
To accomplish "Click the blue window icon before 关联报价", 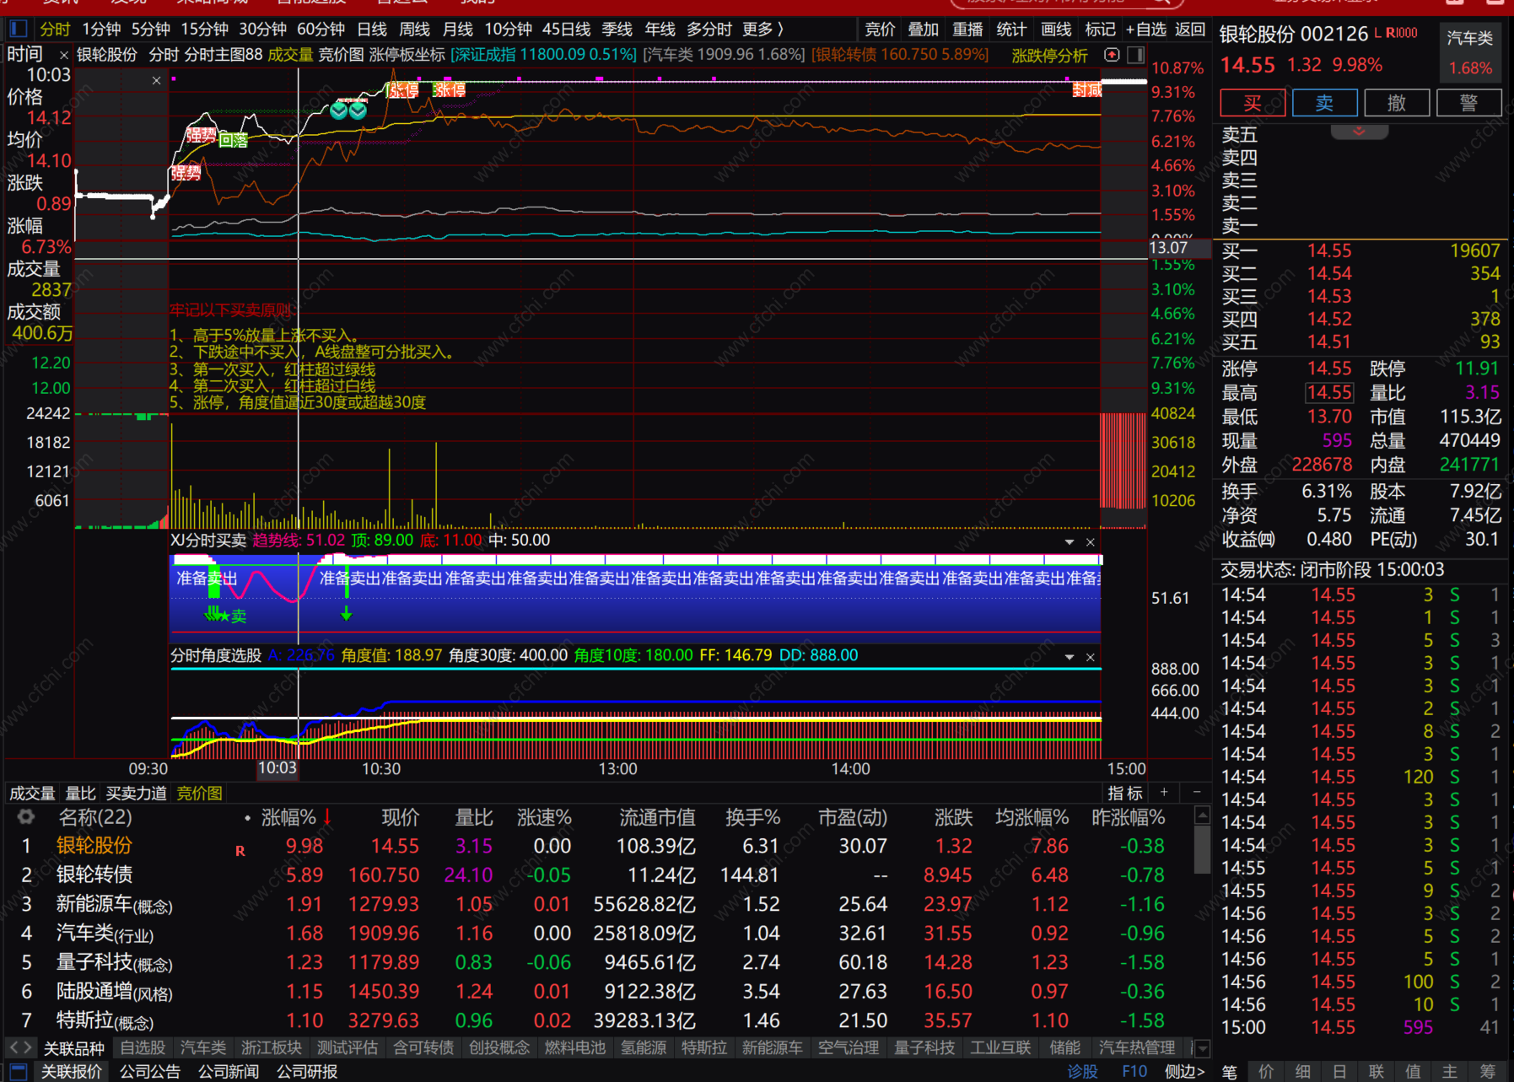I will [19, 1072].
